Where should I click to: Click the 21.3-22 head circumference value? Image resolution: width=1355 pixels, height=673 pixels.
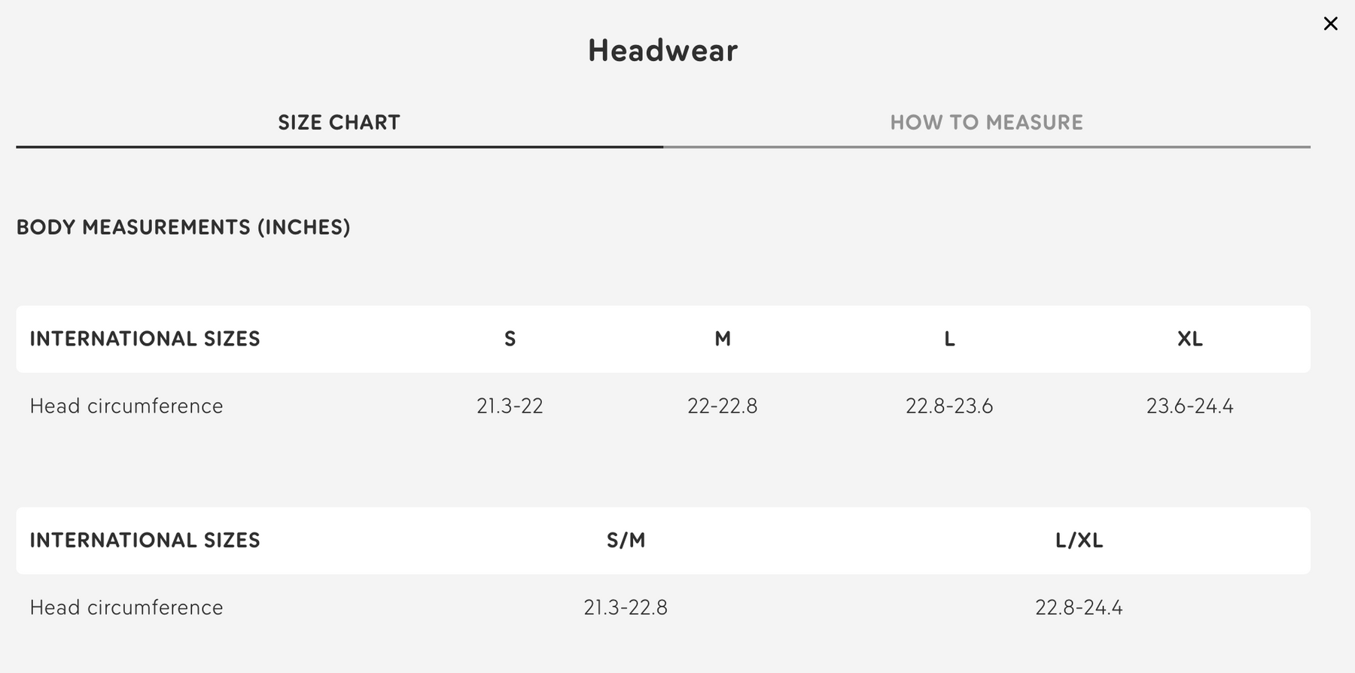(510, 407)
